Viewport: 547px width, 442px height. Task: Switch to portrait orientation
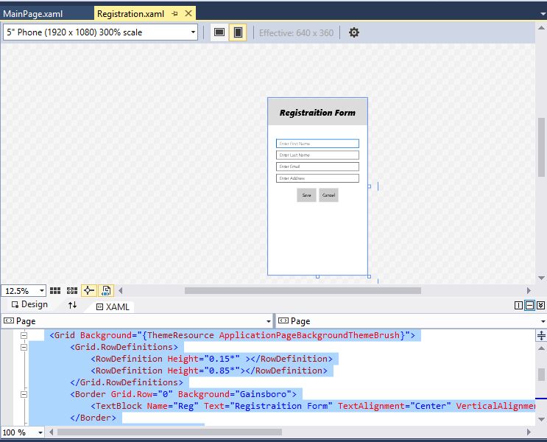tap(238, 32)
